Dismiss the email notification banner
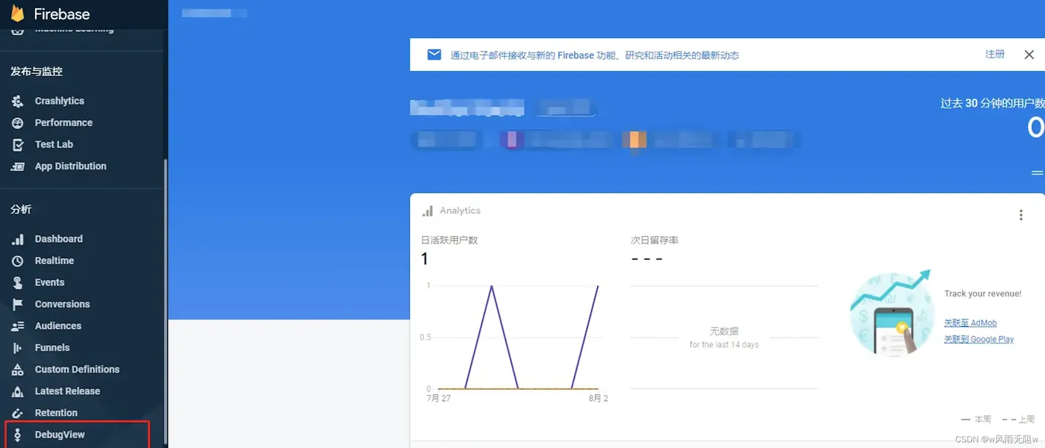This screenshot has height=448, width=1045. (1029, 55)
